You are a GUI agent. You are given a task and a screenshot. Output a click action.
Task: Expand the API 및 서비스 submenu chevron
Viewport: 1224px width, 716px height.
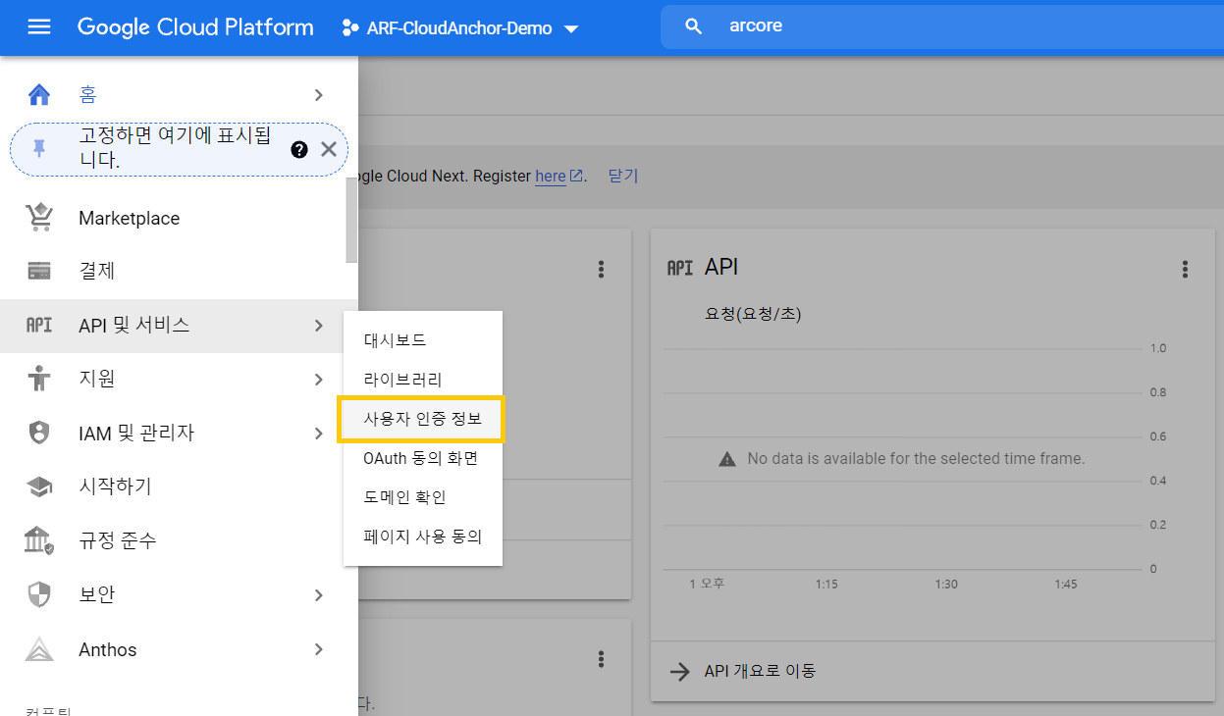tap(319, 326)
